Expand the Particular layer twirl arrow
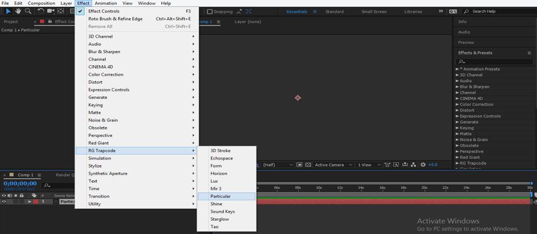This screenshot has height=234, width=537. pos(30,202)
